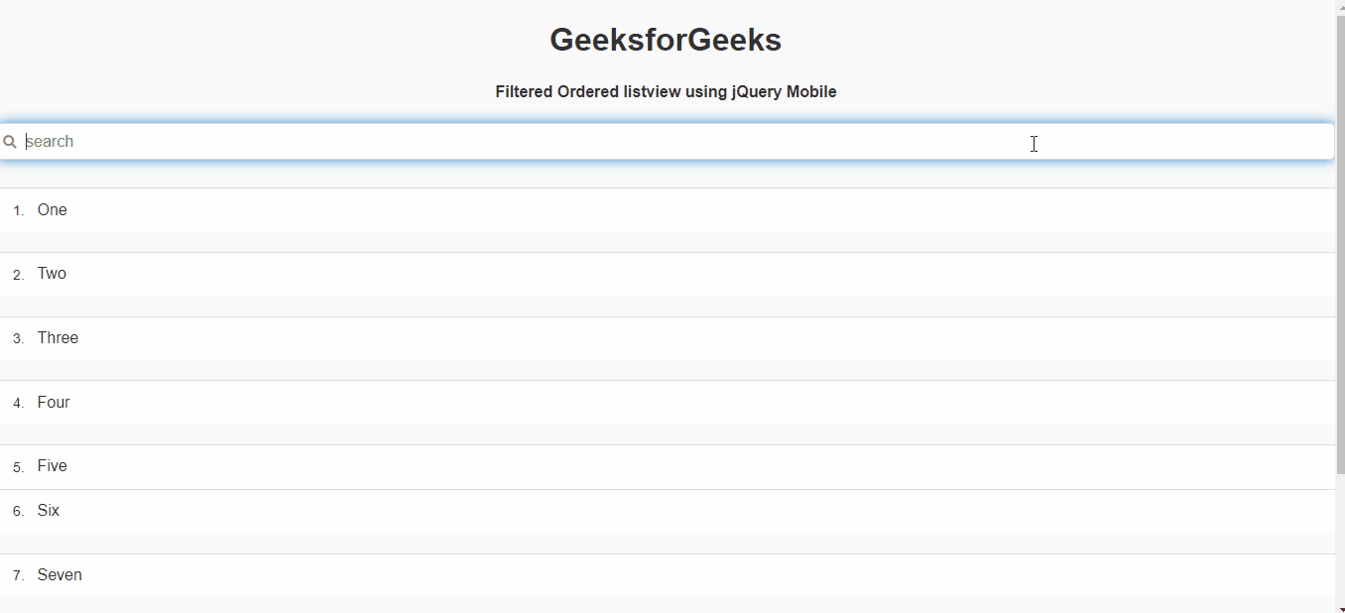Click the numeral 2. list marker
This screenshot has width=1345, height=613.
pos(19,275)
